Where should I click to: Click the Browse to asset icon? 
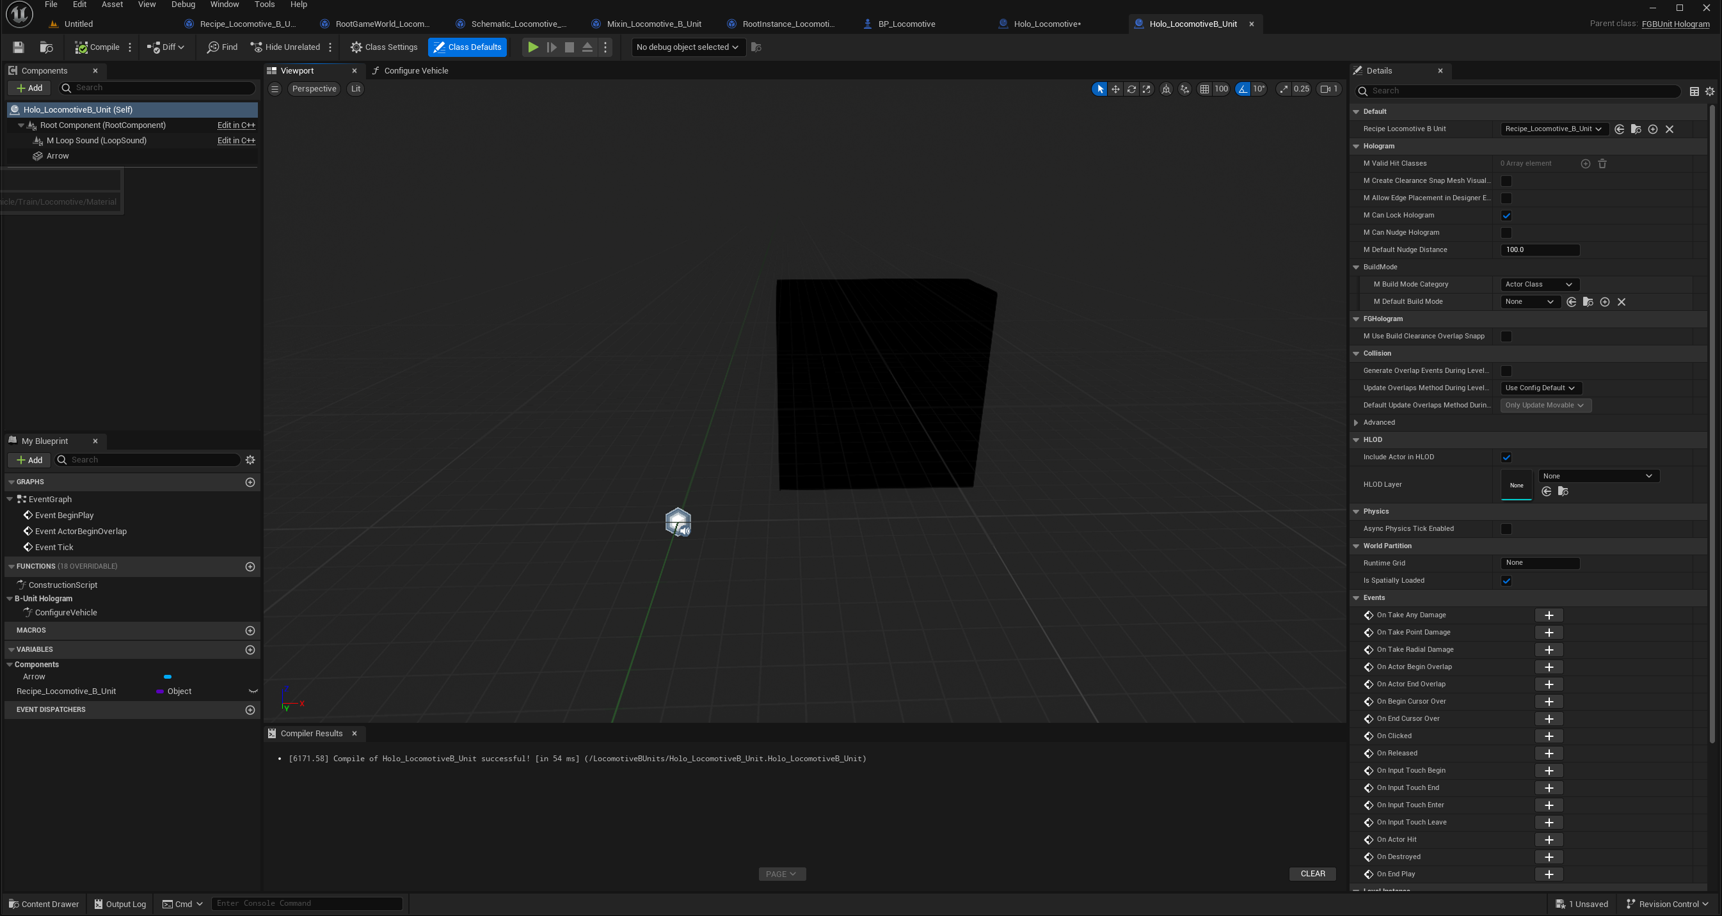point(46,47)
